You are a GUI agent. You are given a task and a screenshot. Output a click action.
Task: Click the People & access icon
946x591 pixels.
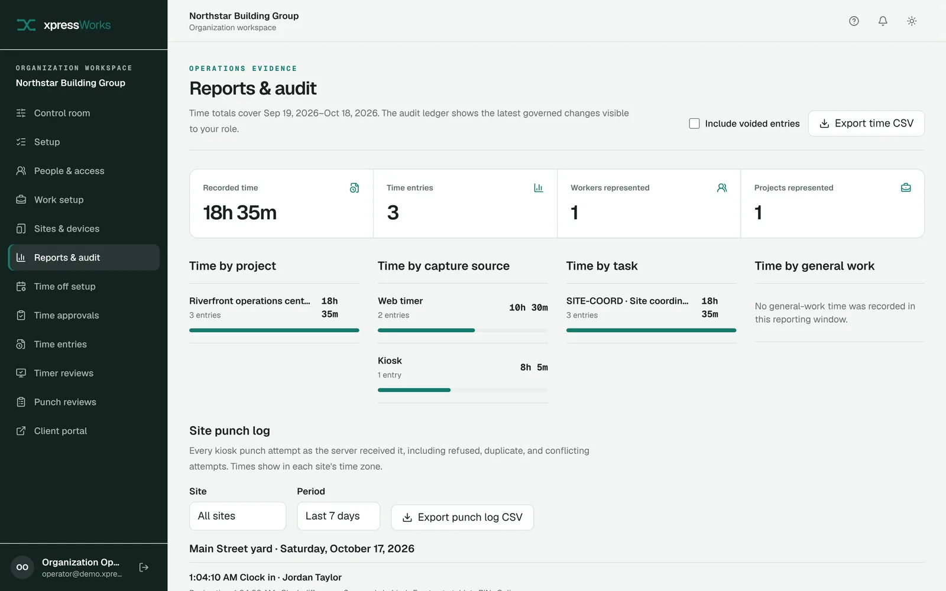[21, 171]
